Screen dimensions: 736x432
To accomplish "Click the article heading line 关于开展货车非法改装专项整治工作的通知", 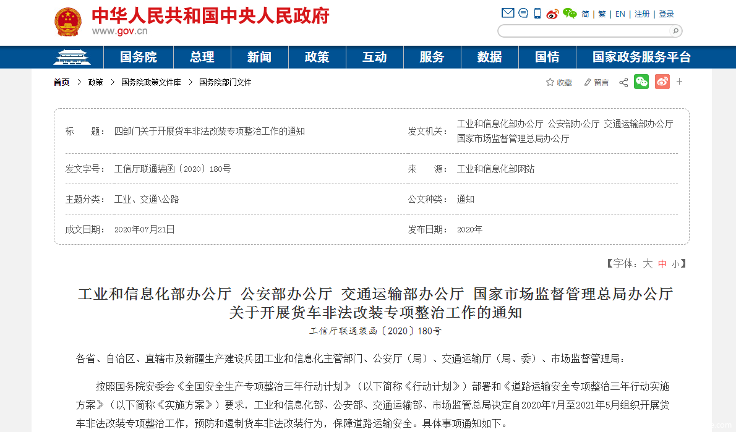I will (375, 312).
